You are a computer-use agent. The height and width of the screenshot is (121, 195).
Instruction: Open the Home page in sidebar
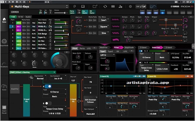click(x=4, y=20)
